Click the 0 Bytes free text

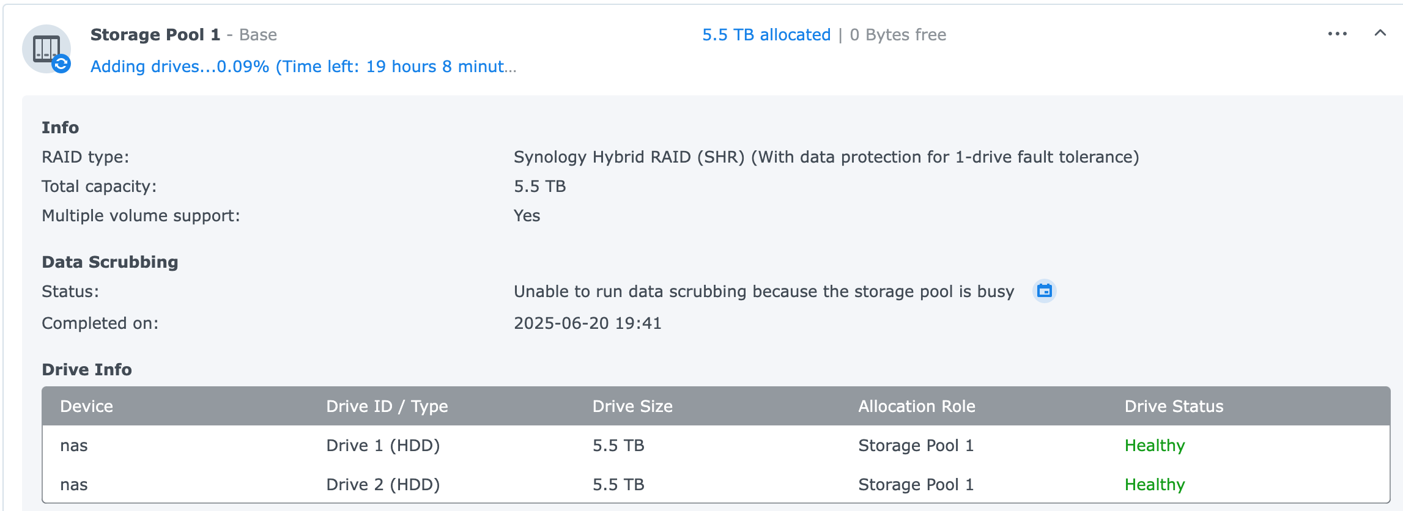point(898,35)
